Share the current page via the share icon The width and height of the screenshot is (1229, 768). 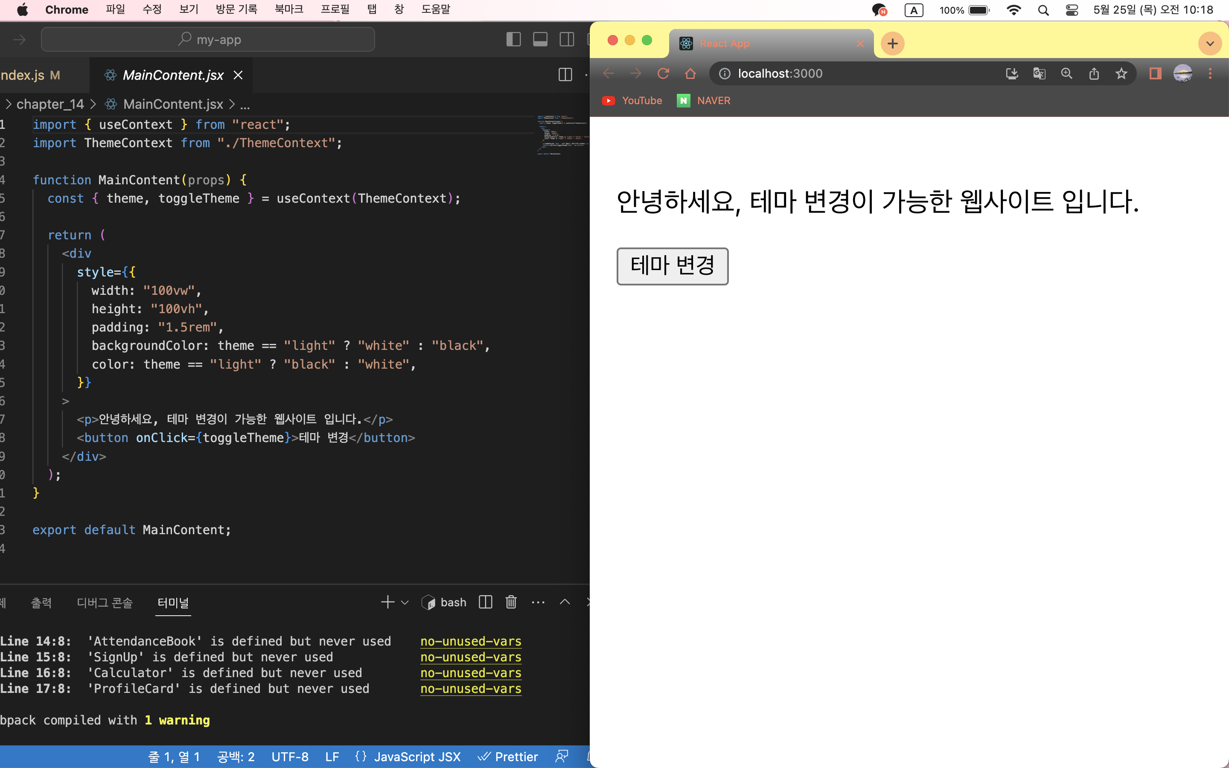click(1094, 73)
